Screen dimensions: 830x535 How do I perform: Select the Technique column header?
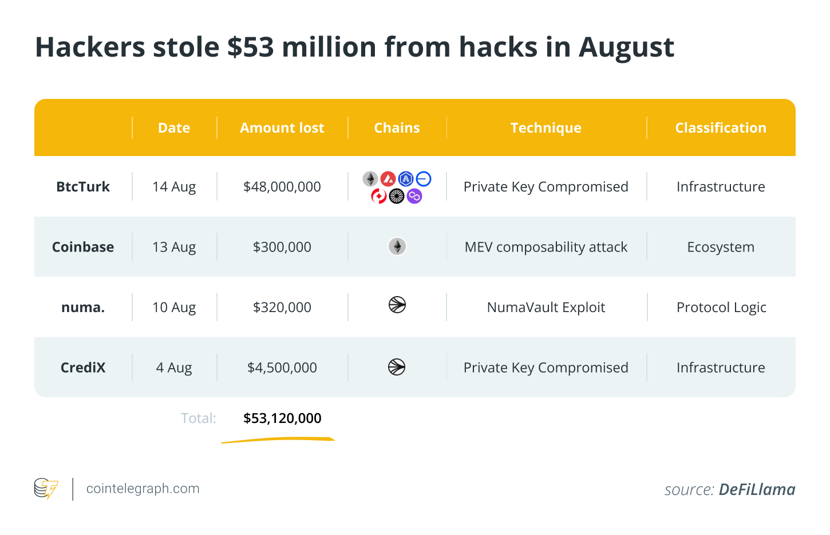[x=546, y=128]
